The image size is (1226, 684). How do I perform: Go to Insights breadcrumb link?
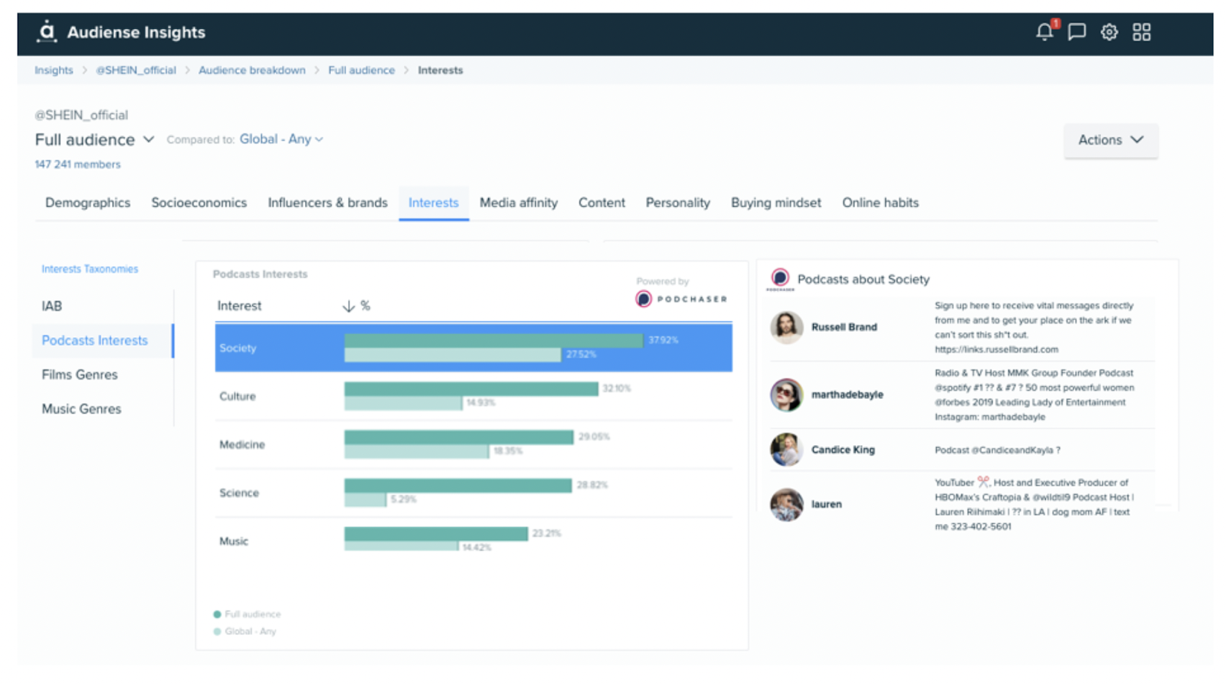coord(54,70)
